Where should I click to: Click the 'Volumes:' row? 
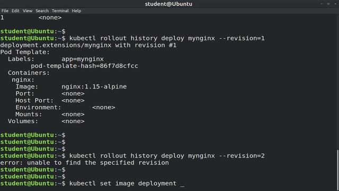pyautogui.click(x=46, y=121)
